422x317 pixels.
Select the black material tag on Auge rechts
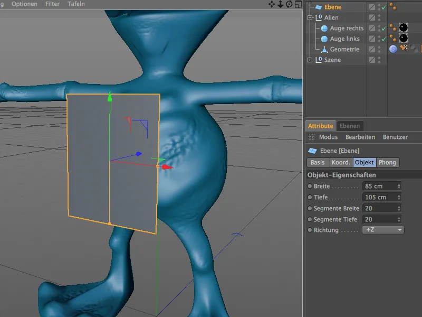coord(403,27)
